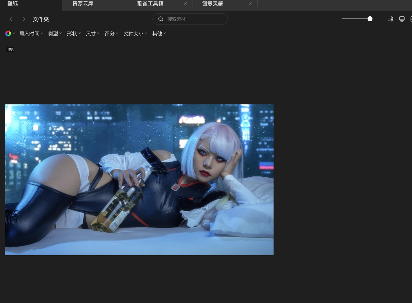Expand the 评分 filter

click(111, 34)
